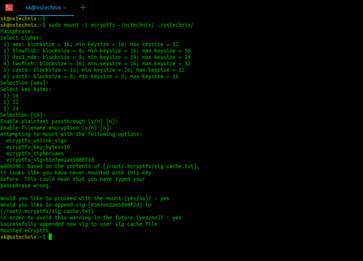Open a new tab with plus icon
363x261 pixels.
click(x=83, y=8)
